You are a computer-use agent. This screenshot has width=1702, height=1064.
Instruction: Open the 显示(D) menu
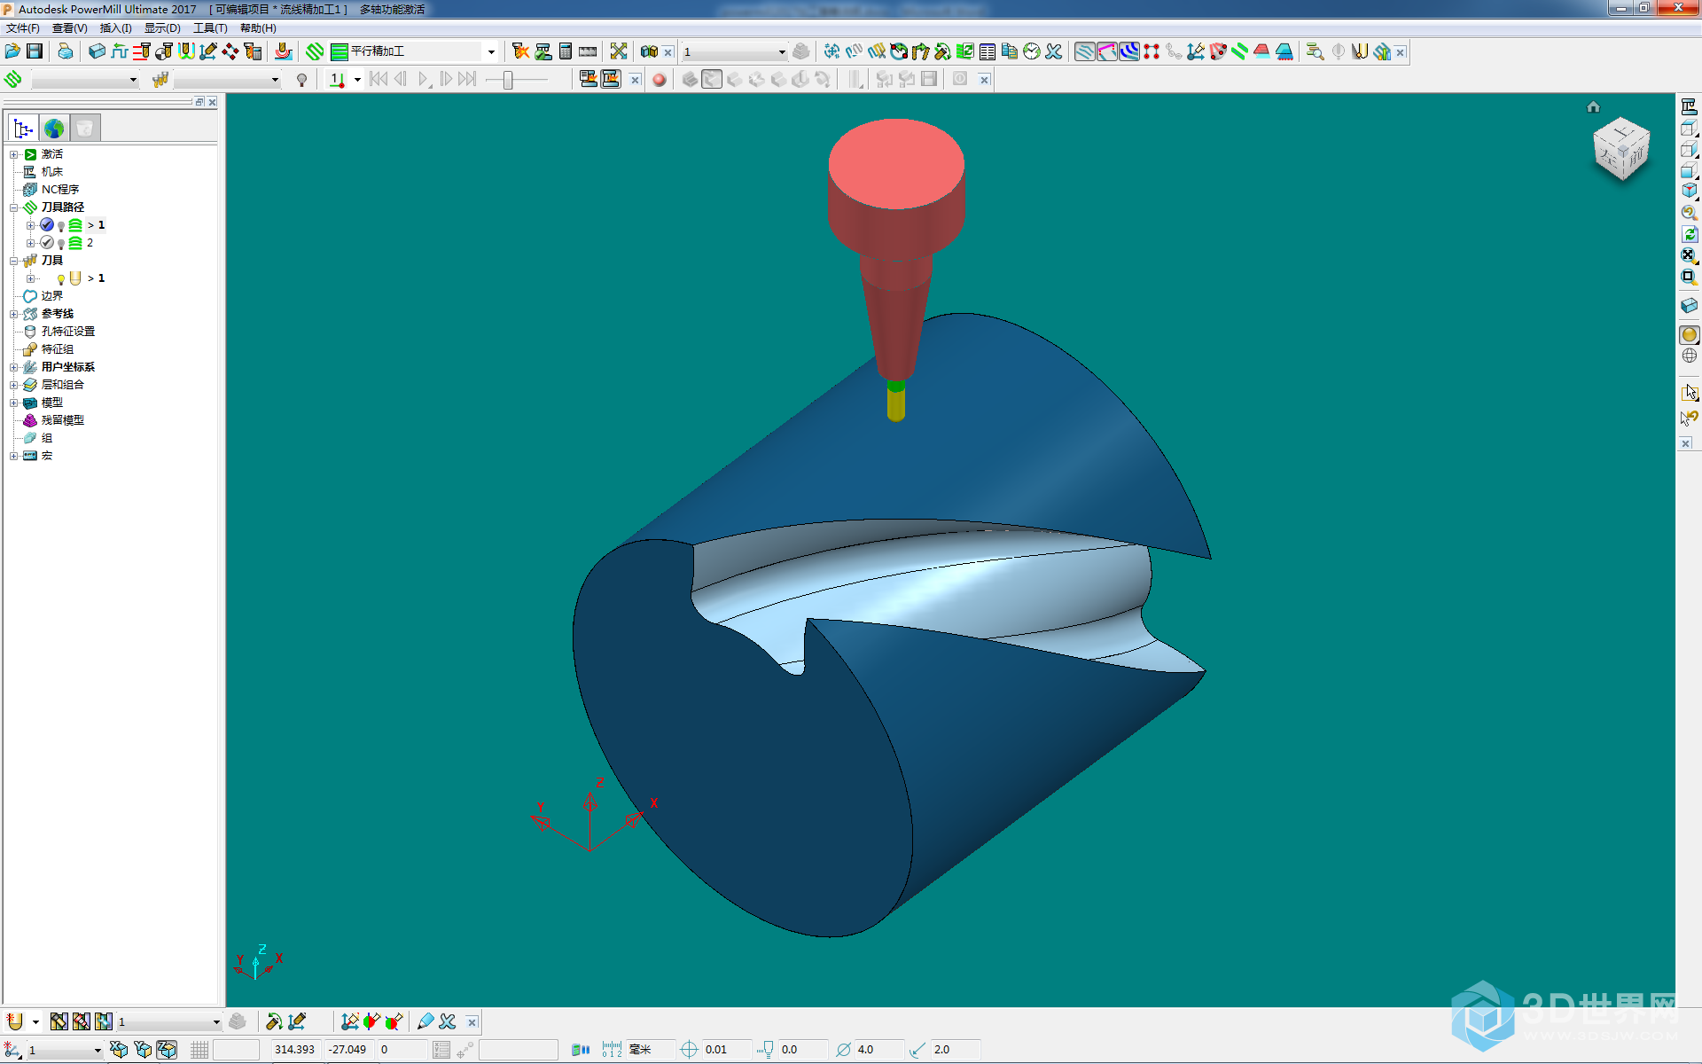click(162, 28)
